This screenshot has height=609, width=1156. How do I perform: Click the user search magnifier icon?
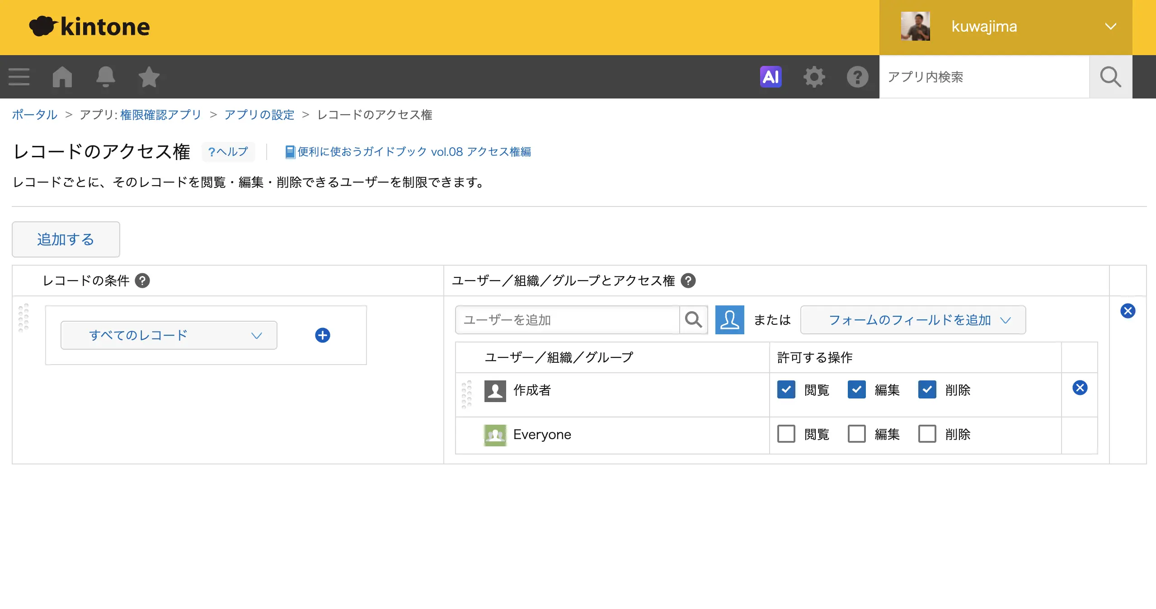click(x=694, y=320)
